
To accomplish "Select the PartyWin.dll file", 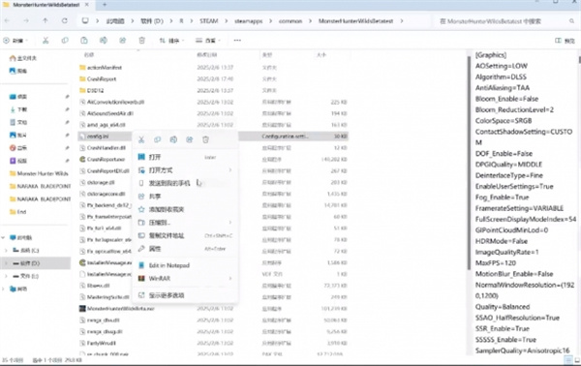I will 98,343.
